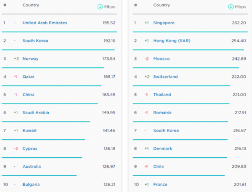This screenshot has height=192, width=252.
Task: Click the Kuwait link
Action: click(29, 130)
